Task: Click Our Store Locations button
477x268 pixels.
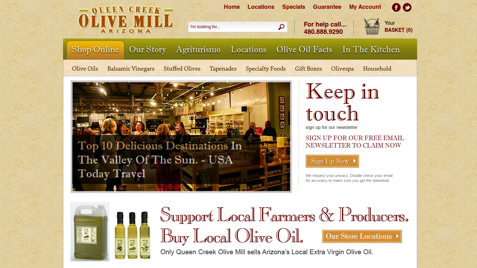Action: click(x=362, y=236)
